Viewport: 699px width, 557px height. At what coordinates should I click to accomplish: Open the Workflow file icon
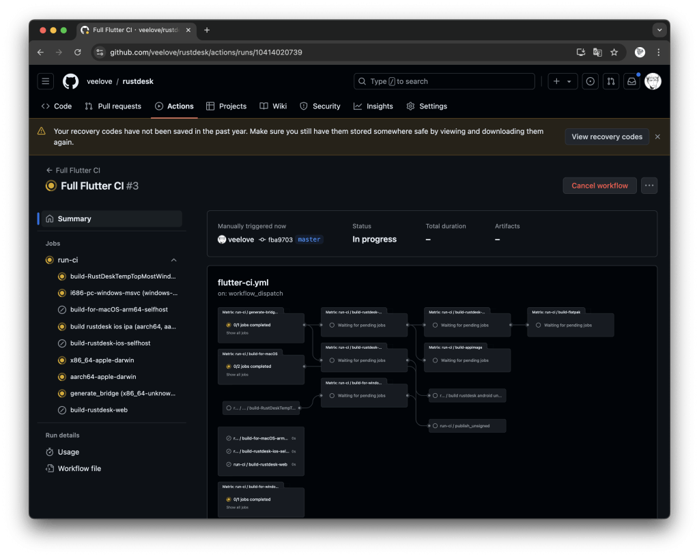[x=51, y=468]
